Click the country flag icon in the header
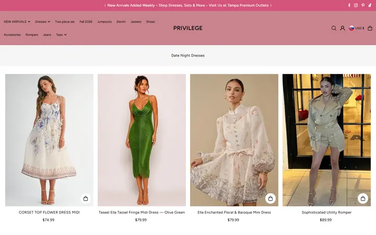The image size is (376, 235). click(351, 28)
